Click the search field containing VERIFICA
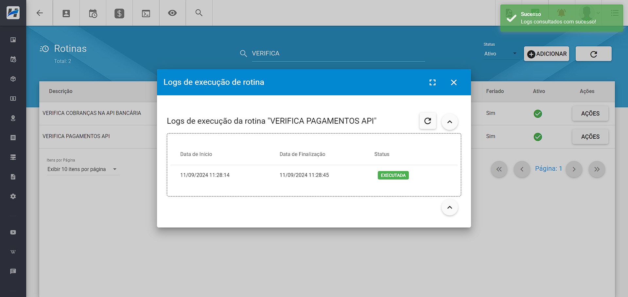628x297 pixels. 338,54
